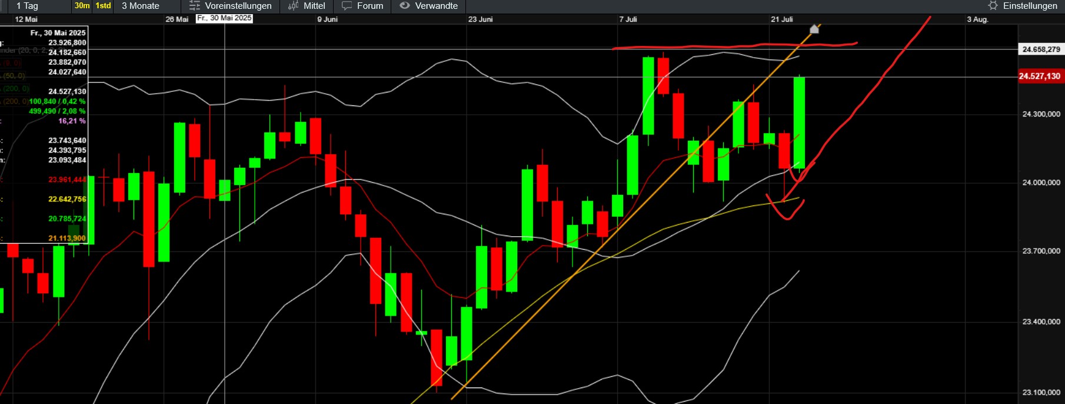Click the 24.658,279 horizontal line price label
Image resolution: width=1065 pixels, height=404 pixels.
[x=1041, y=49]
